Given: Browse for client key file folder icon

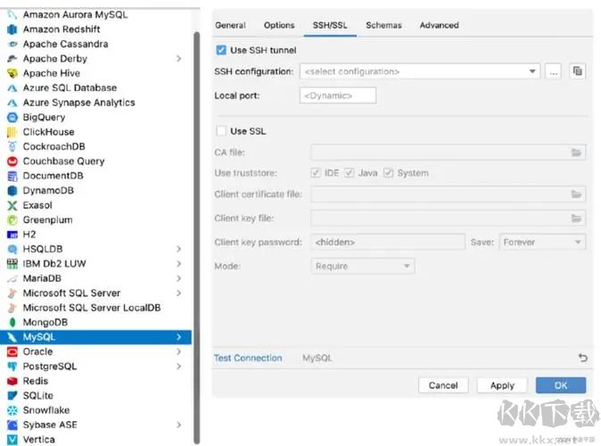Looking at the screenshot, I should (x=576, y=219).
